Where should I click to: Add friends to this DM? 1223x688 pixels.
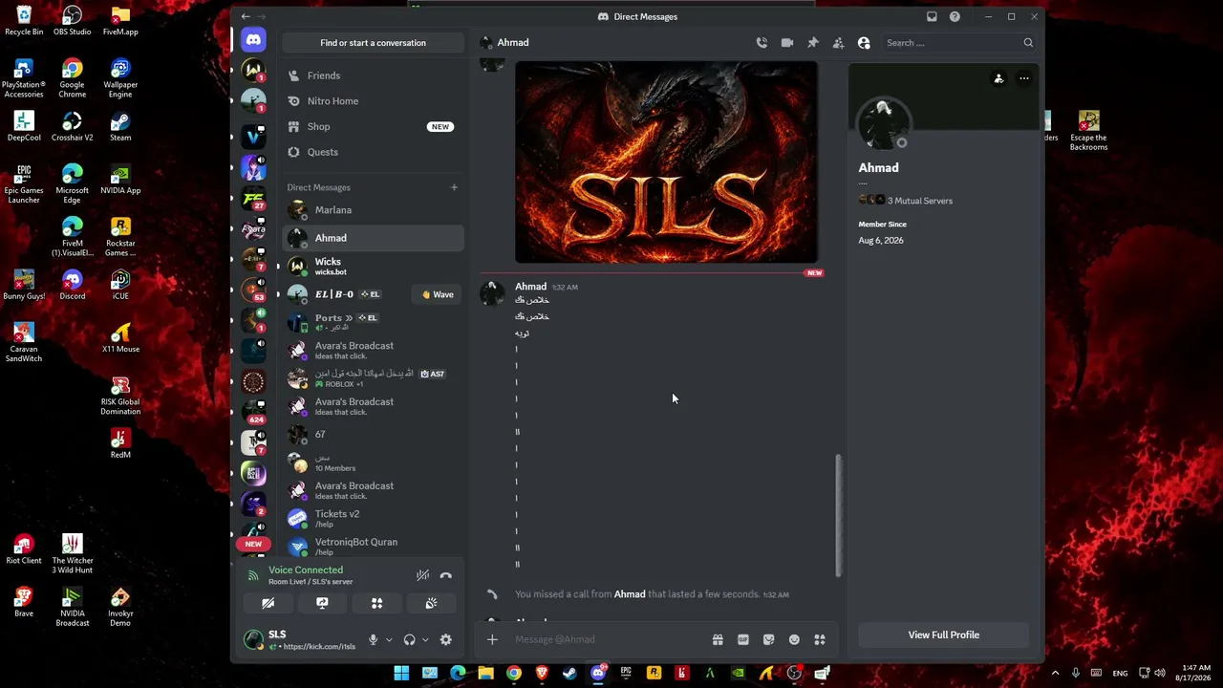click(838, 43)
